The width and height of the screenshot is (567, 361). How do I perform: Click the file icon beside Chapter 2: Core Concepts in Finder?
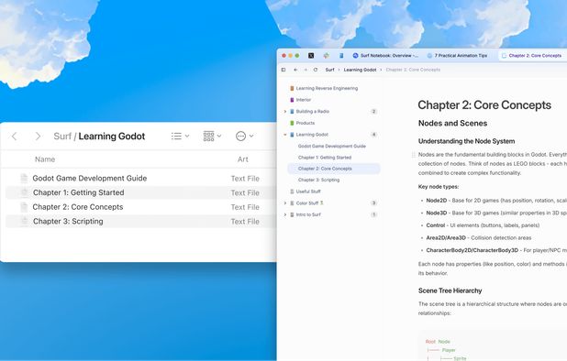[x=24, y=207]
